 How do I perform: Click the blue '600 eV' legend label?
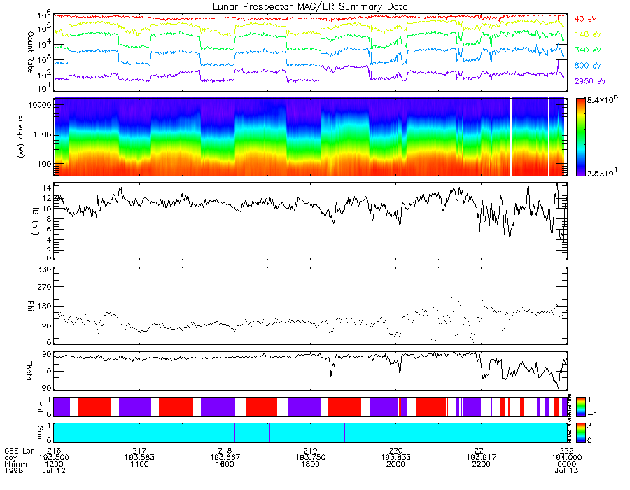tap(588, 66)
